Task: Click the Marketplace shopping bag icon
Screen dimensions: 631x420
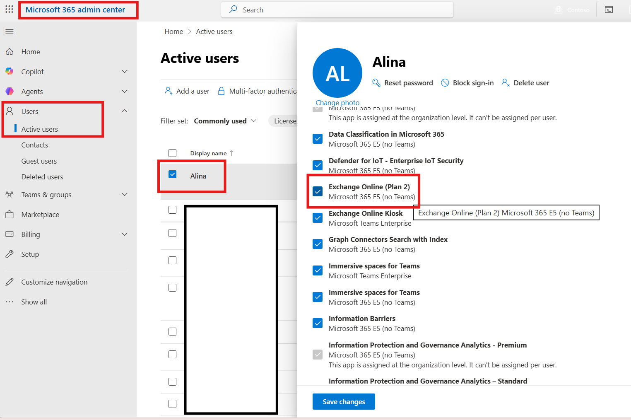Action: [x=10, y=214]
